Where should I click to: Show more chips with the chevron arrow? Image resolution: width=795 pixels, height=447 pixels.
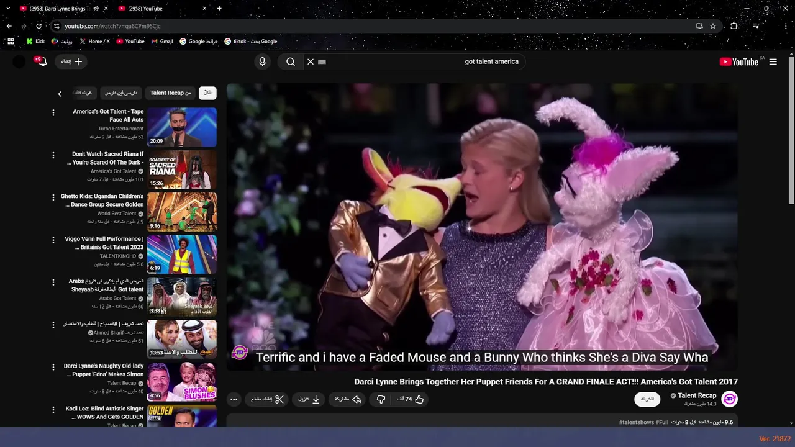tap(60, 94)
